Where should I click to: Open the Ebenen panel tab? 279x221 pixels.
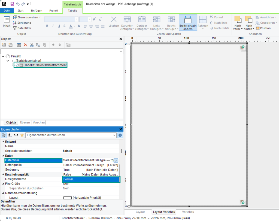25,122
